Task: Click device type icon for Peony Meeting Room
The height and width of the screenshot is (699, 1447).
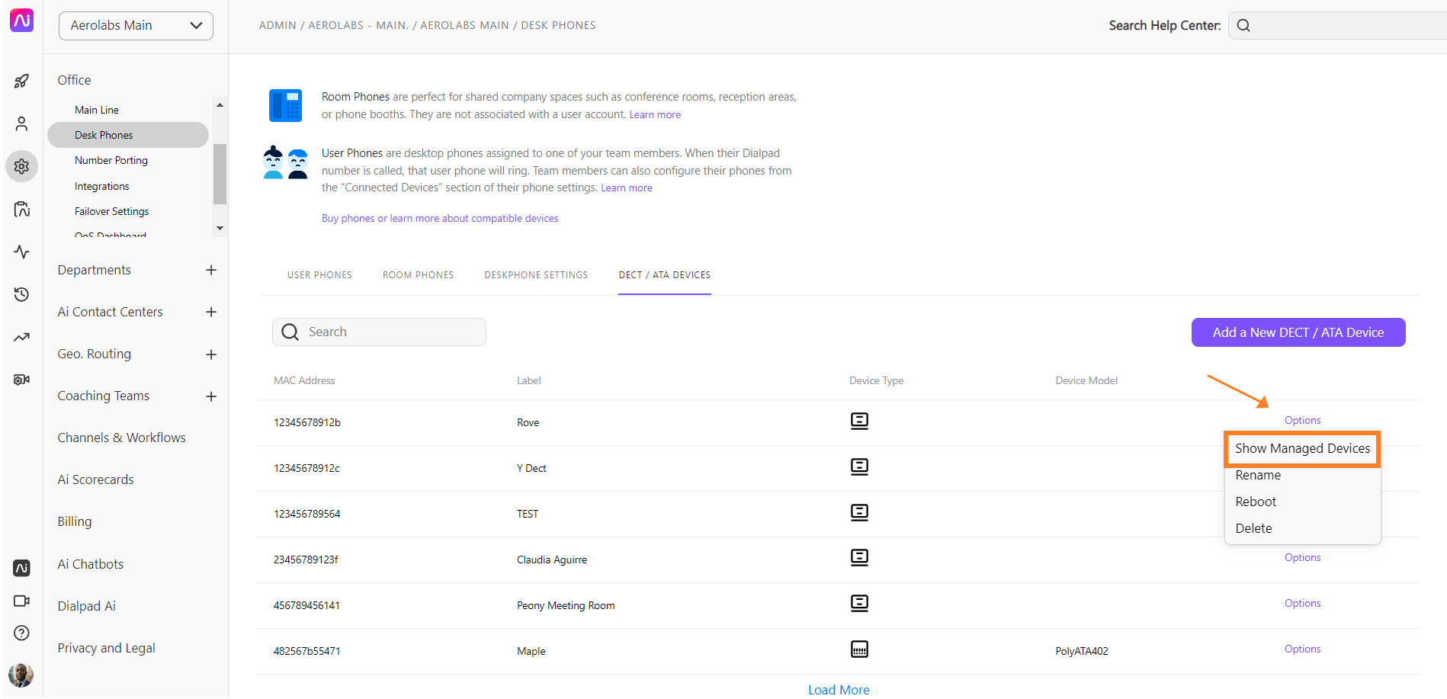Action: tap(859, 604)
